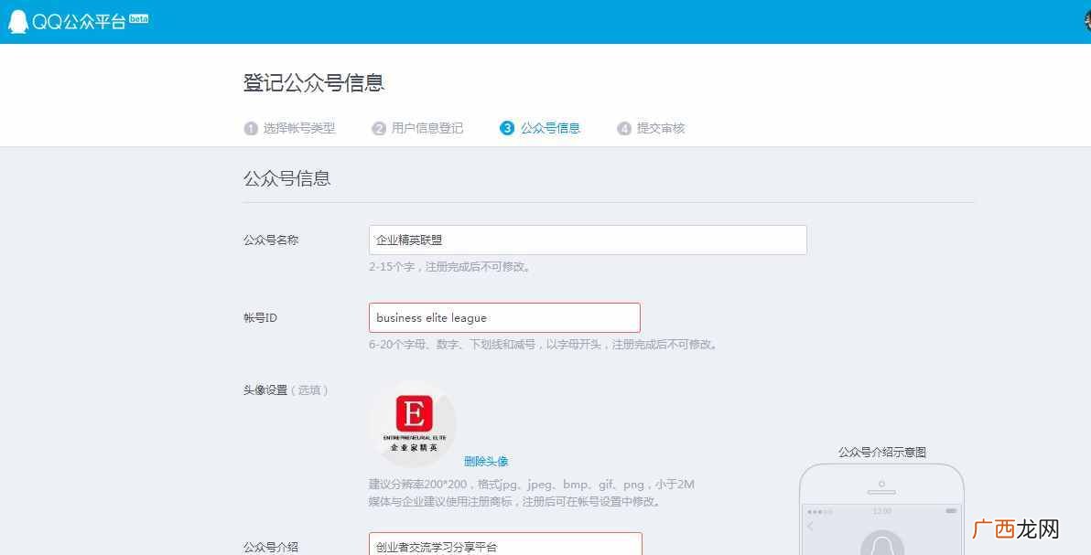Focus the 公众号名称 input field
Image resolution: width=1091 pixels, height=555 pixels.
point(588,240)
